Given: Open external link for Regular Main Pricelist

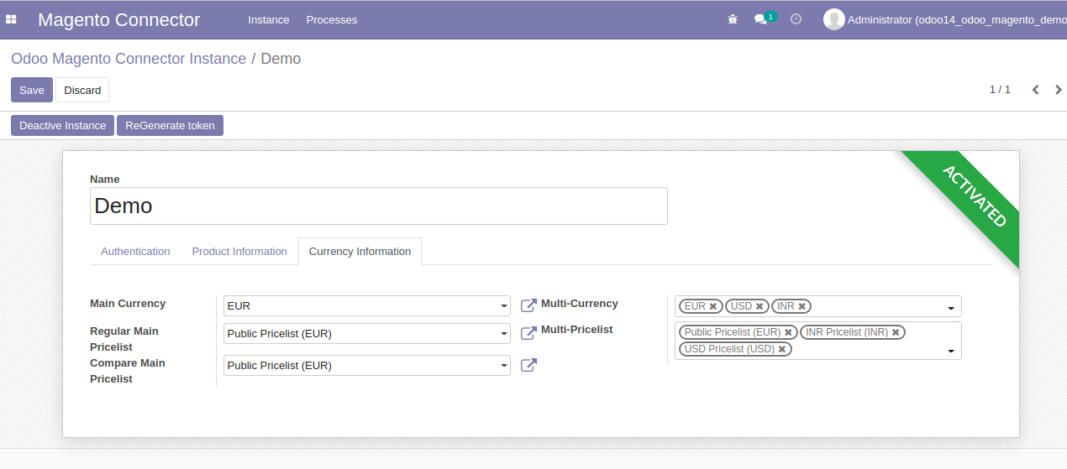Looking at the screenshot, I should (x=528, y=333).
